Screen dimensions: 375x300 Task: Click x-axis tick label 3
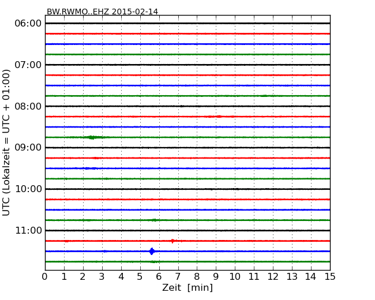[x=102, y=277]
